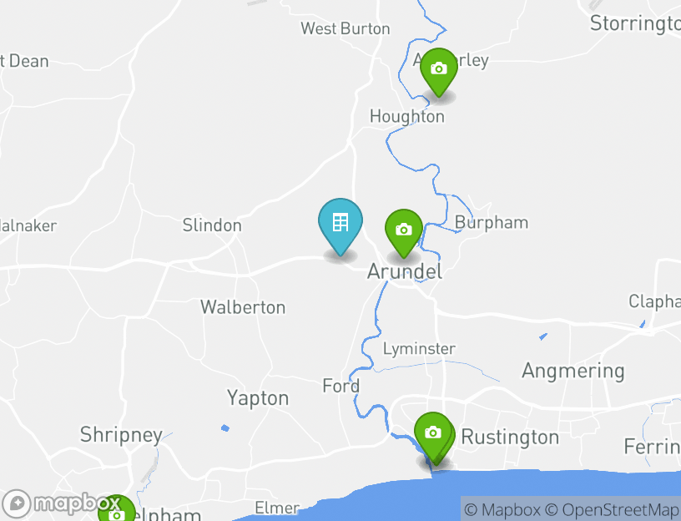
Task: Click the Mapbox logo
Action: pos(61,503)
